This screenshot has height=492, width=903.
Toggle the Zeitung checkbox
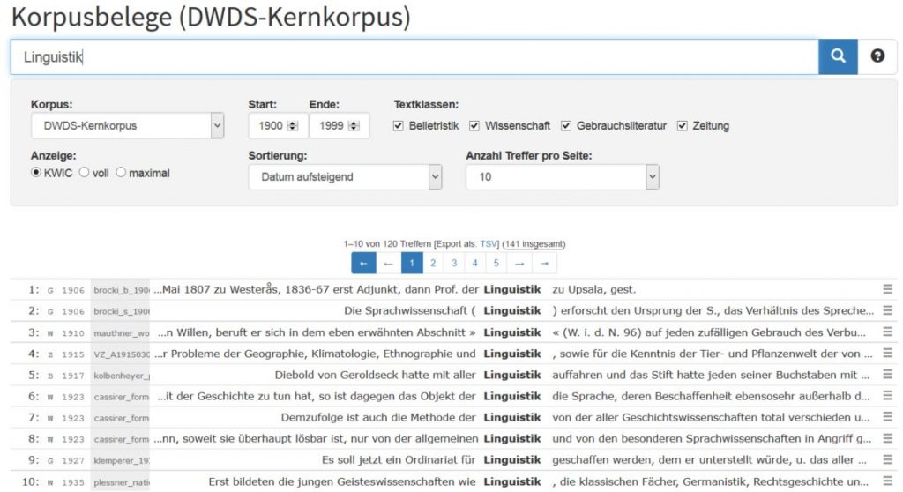[x=682, y=126]
